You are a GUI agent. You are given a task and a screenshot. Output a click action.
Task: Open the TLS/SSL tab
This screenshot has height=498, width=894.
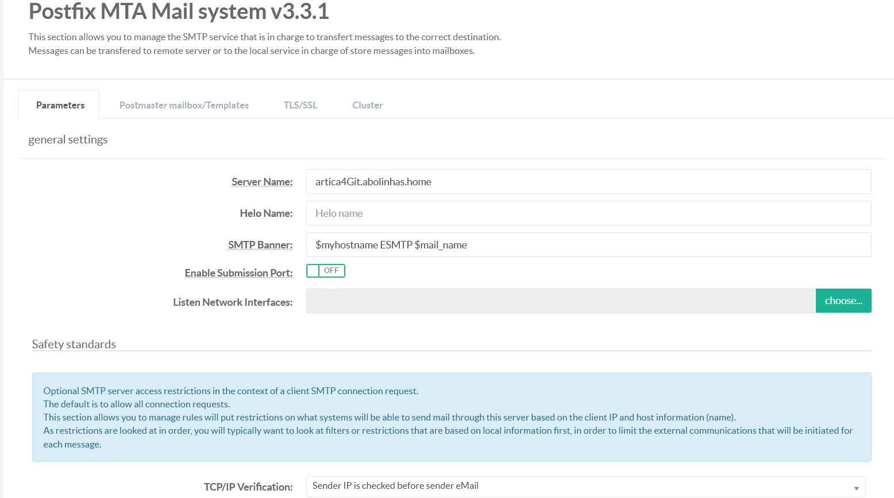tap(300, 105)
